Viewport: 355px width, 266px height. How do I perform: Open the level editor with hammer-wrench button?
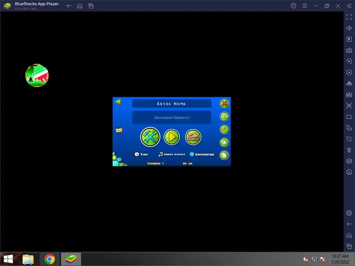coord(150,137)
